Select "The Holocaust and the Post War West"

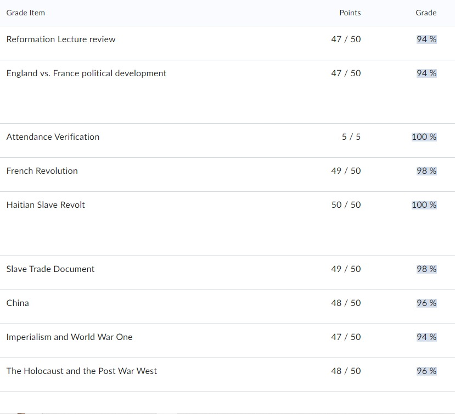click(82, 371)
